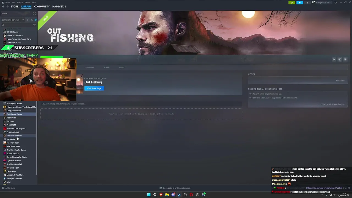Select Nightmare House: The Original Mod
This screenshot has width=352, height=198.
click(21, 107)
